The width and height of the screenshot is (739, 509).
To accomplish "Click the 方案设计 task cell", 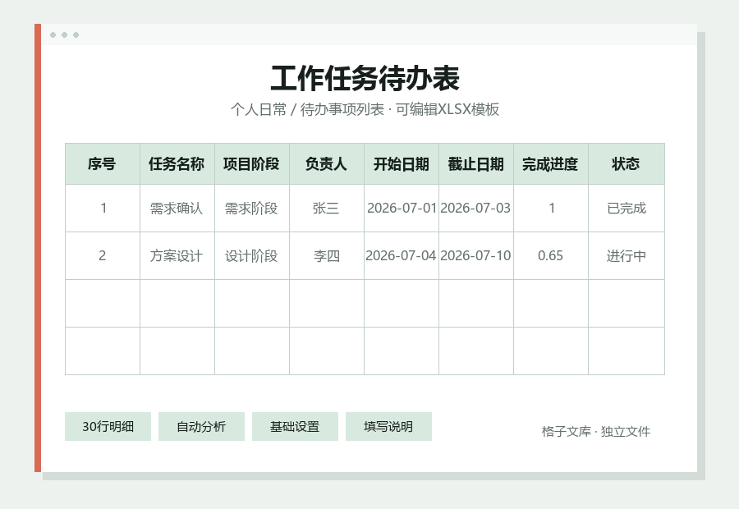I will (177, 256).
